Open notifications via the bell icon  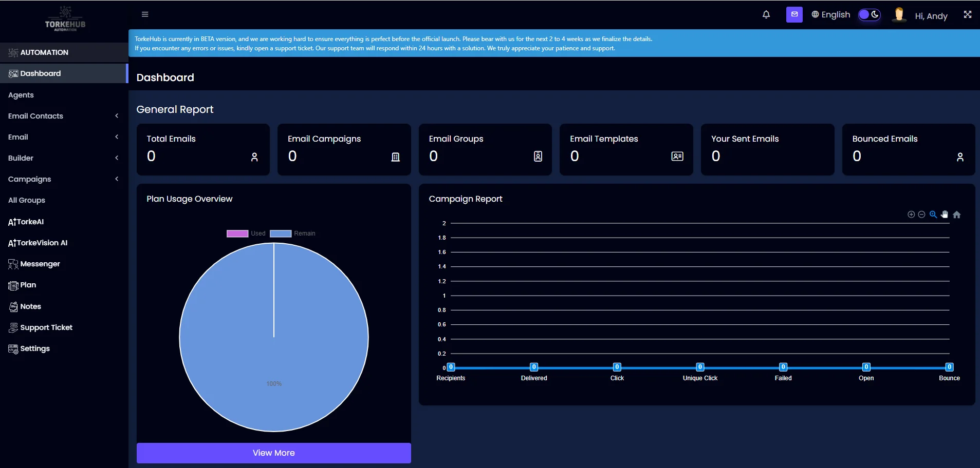click(766, 14)
